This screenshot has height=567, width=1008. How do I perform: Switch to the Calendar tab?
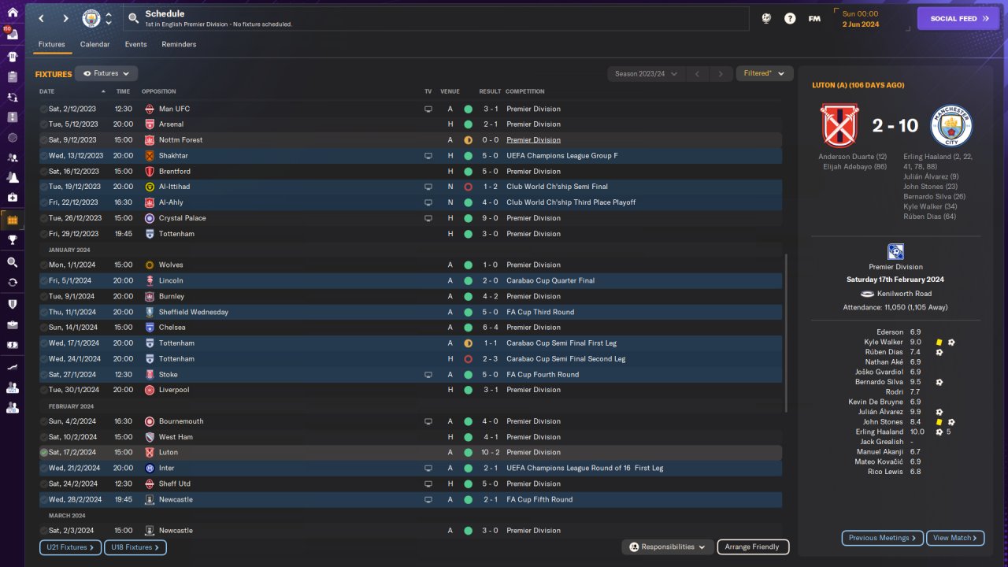pos(94,44)
